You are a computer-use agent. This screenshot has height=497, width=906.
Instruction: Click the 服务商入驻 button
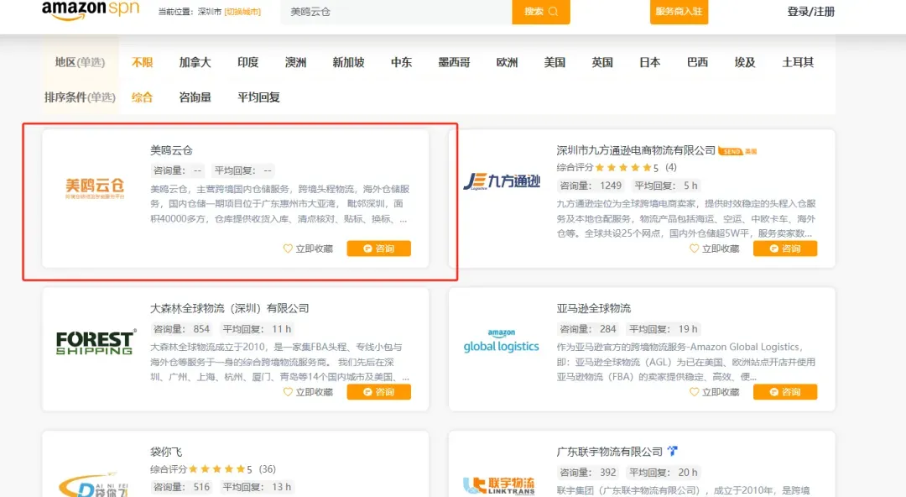(679, 12)
